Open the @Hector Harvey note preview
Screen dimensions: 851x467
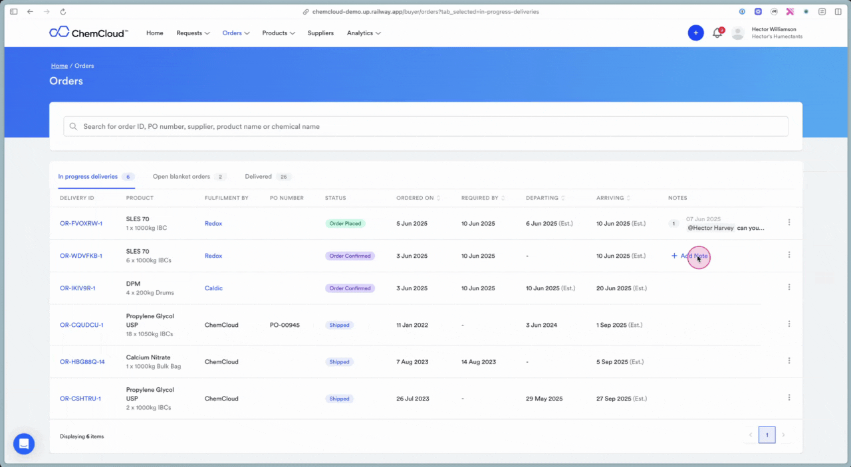tap(725, 227)
